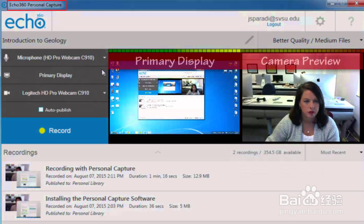
Task: Start recording with the Record button
Action: pos(55,131)
